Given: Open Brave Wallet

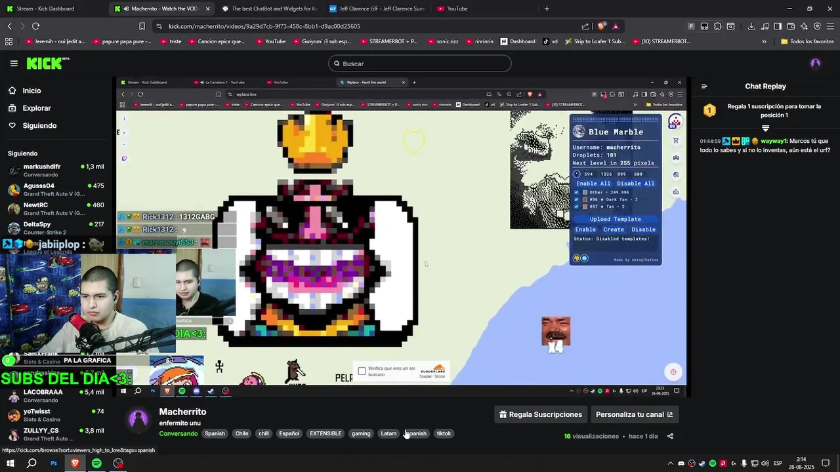Looking at the screenshot, I should (791, 26).
